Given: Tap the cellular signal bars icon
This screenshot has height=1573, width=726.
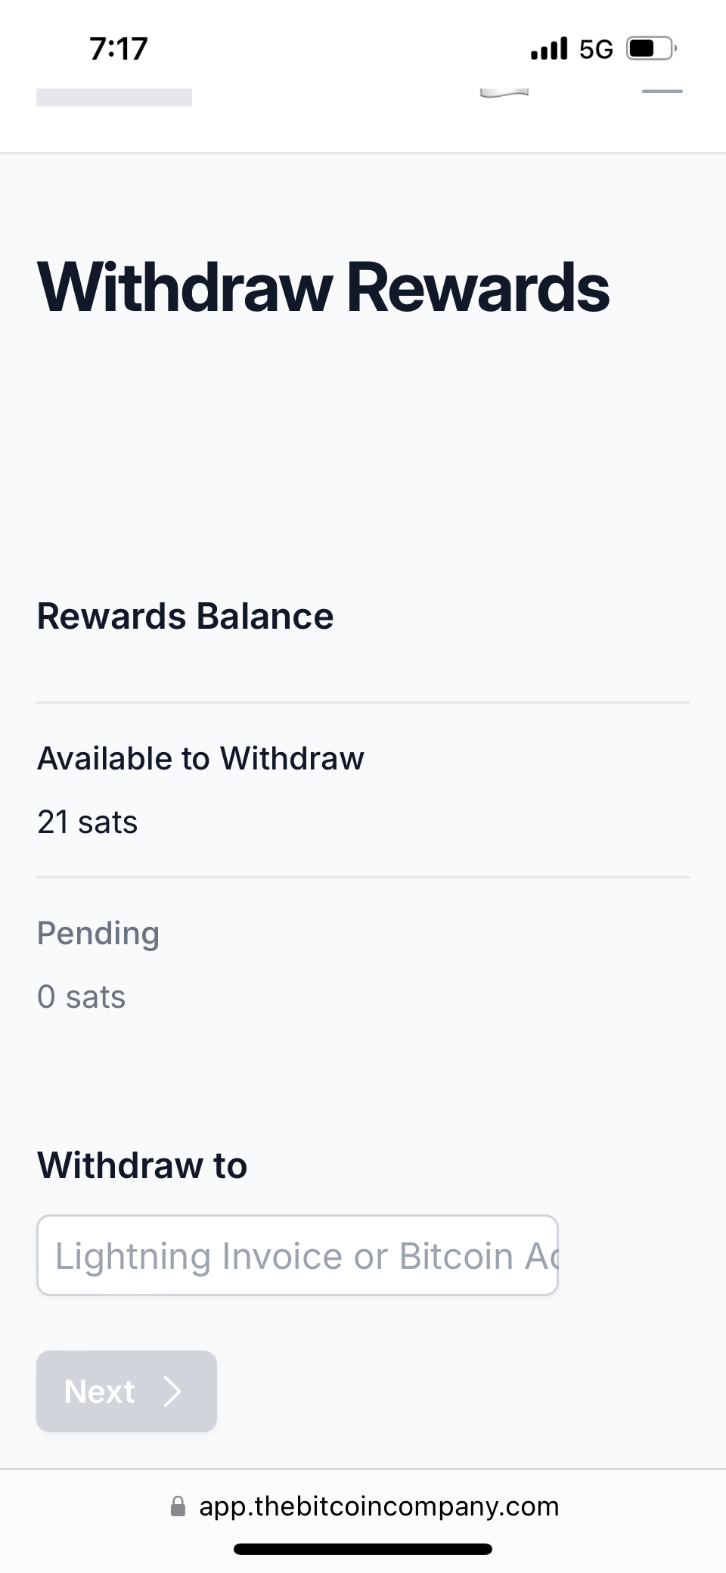Looking at the screenshot, I should pos(549,49).
